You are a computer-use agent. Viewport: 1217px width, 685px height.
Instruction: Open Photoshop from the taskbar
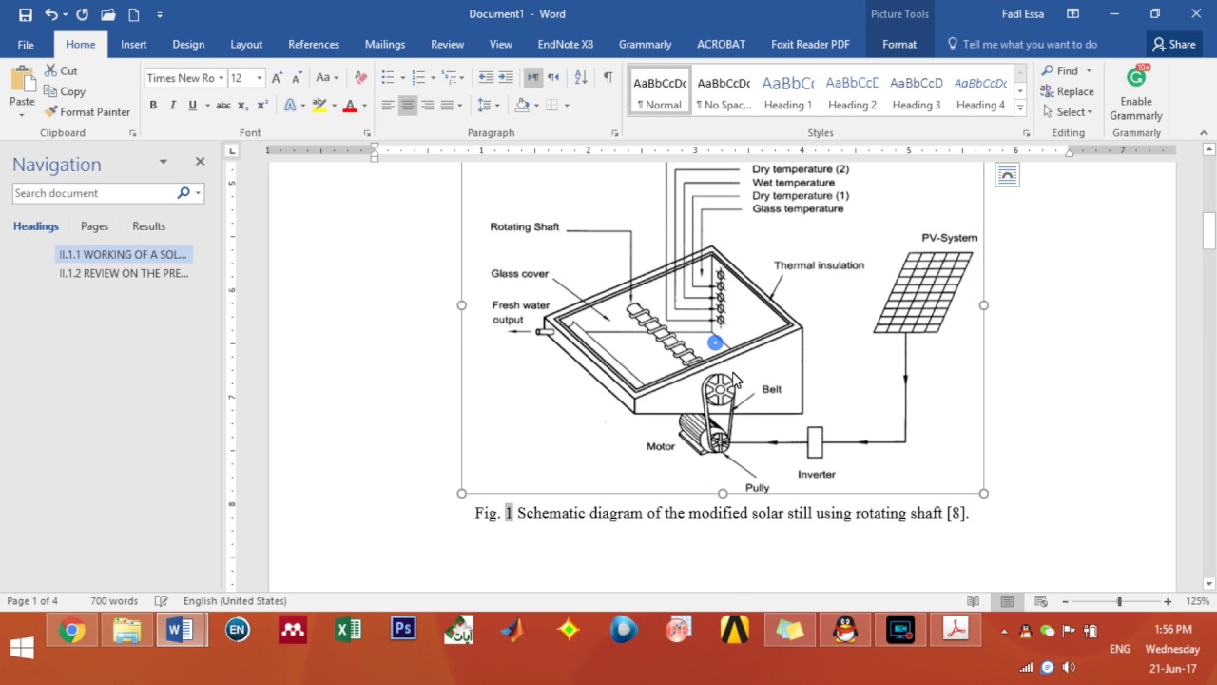[403, 630]
